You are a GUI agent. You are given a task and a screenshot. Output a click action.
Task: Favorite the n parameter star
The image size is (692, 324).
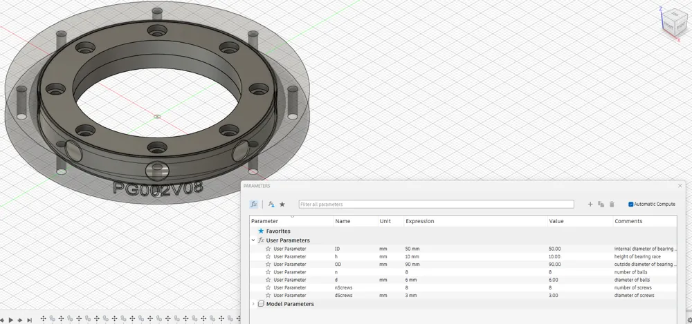coord(268,272)
